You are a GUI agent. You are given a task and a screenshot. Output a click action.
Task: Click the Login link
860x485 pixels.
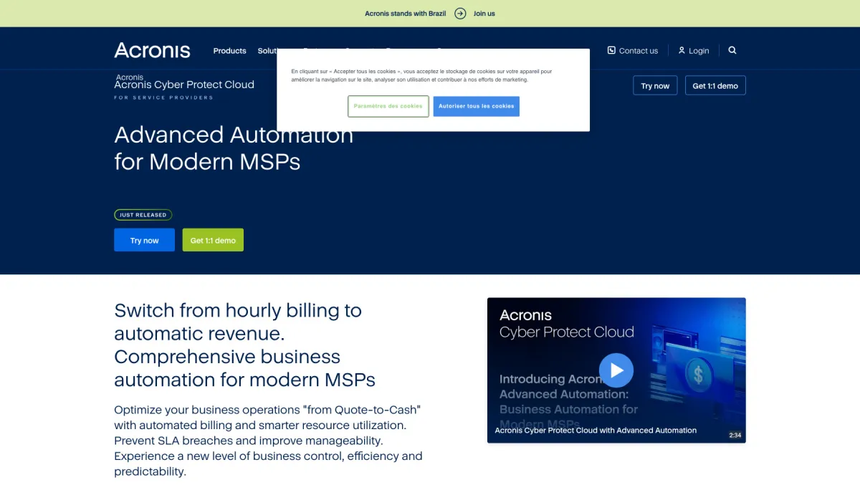(x=694, y=51)
